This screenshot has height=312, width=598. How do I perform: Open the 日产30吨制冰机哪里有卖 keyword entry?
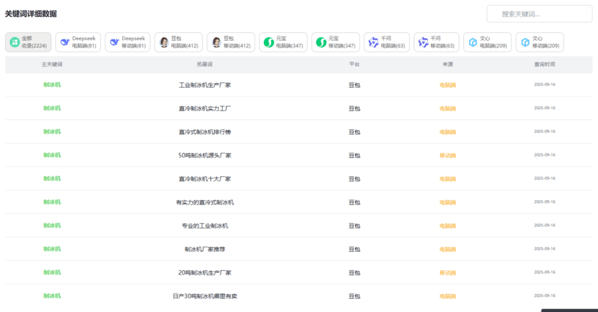[205, 296]
